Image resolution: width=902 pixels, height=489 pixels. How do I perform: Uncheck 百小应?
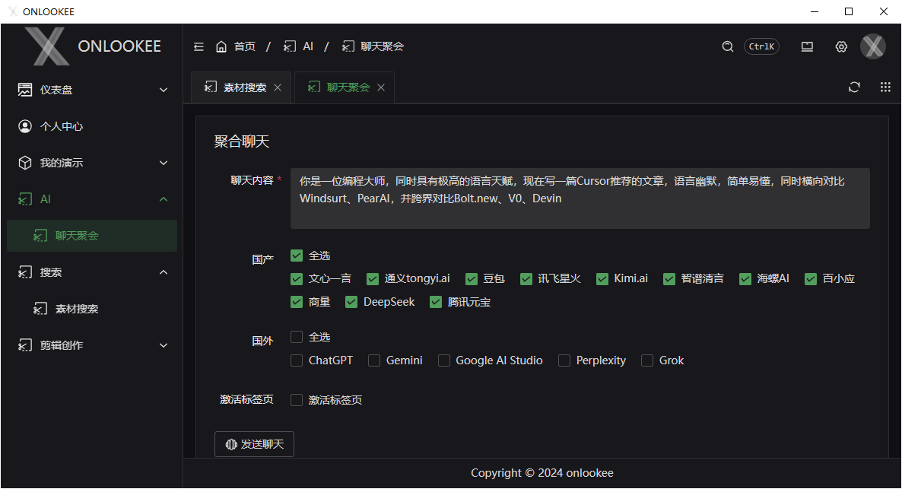click(x=811, y=279)
